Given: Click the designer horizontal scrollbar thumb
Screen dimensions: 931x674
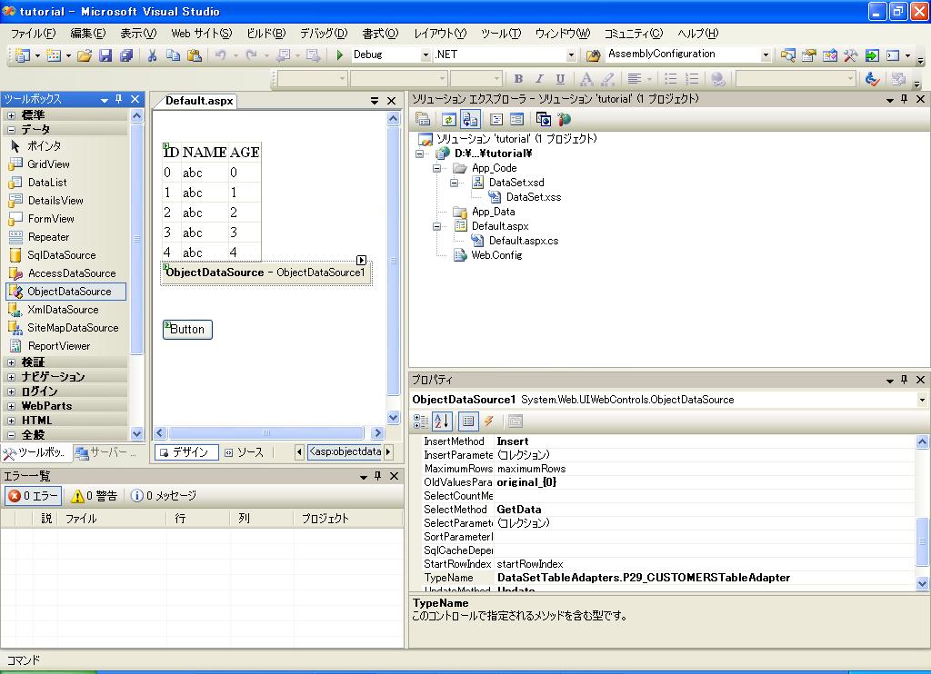Looking at the screenshot, I should click(266, 433).
